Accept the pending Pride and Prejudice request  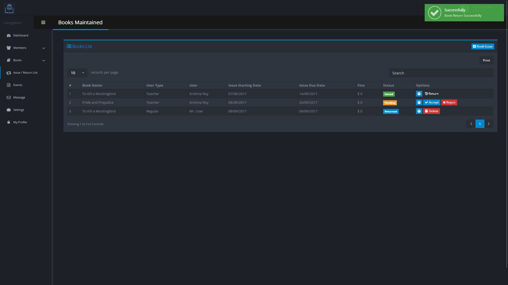[432, 102]
